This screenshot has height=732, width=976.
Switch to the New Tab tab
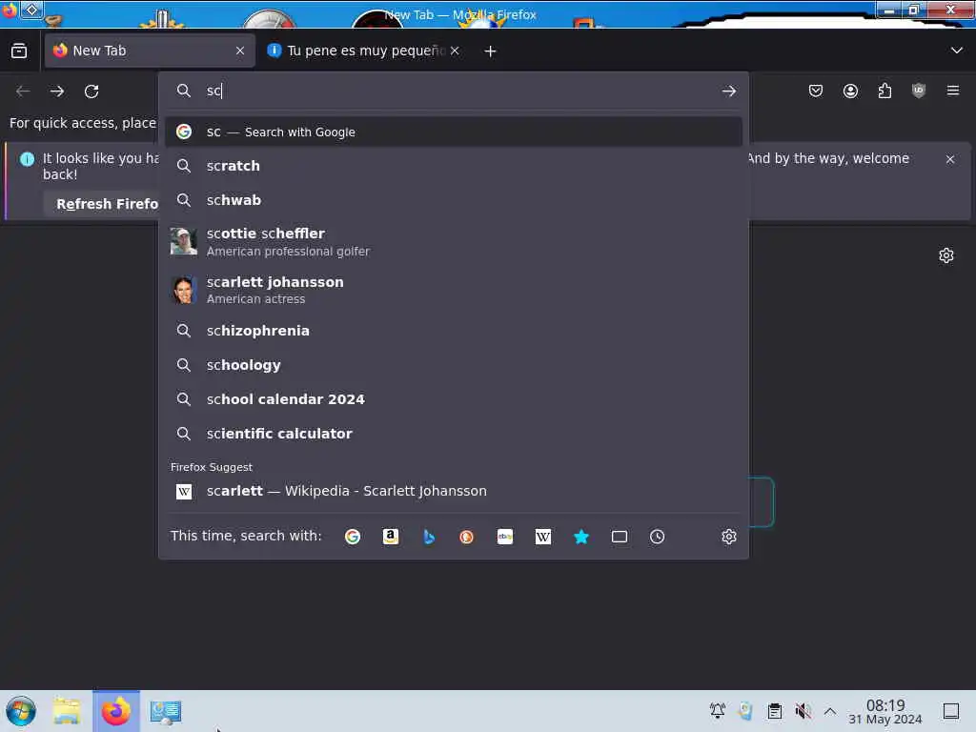150,51
